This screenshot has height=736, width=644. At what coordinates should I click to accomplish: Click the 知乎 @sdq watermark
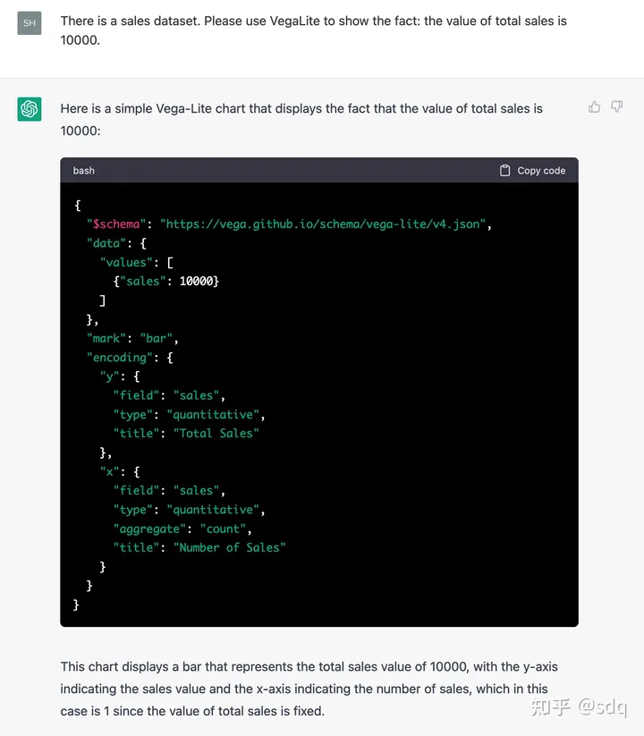click(x=579, y=708)
